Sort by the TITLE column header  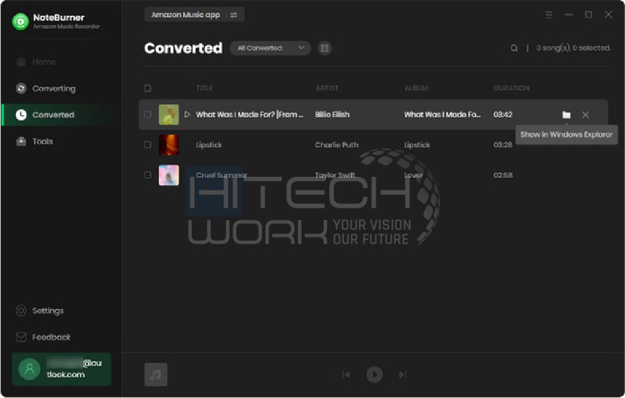(204, 88)
